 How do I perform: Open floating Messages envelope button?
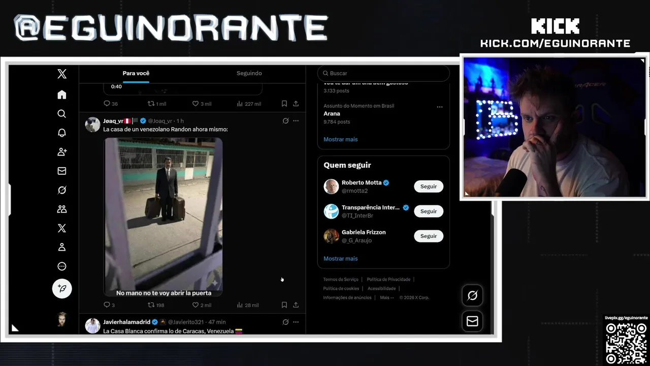tap(472, 321)
